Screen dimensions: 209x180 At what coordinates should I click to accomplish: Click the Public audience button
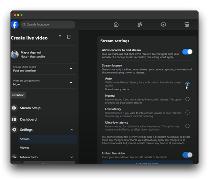tap(18, 95)
